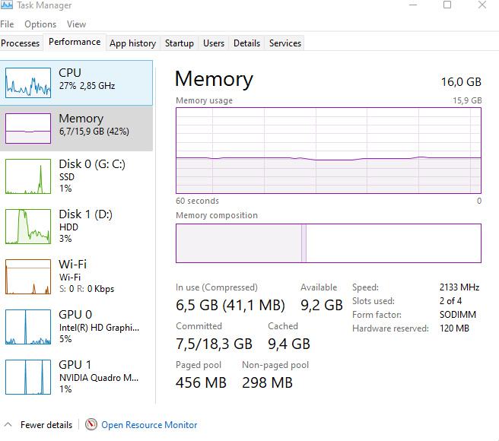
Task: Switch to the Services tab
Action: [x=285, y=43]
